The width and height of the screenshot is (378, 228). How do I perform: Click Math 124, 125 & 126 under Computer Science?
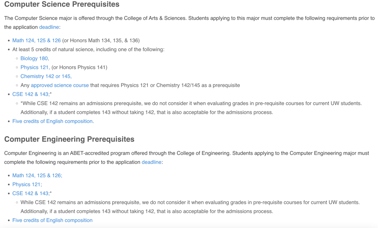coord(36,40)
